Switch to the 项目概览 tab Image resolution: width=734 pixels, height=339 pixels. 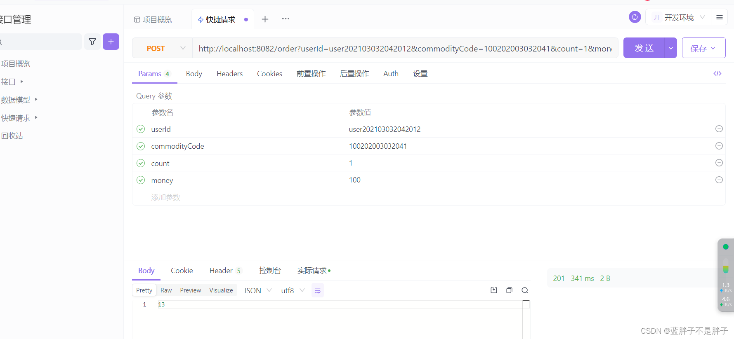coord(153,19)
